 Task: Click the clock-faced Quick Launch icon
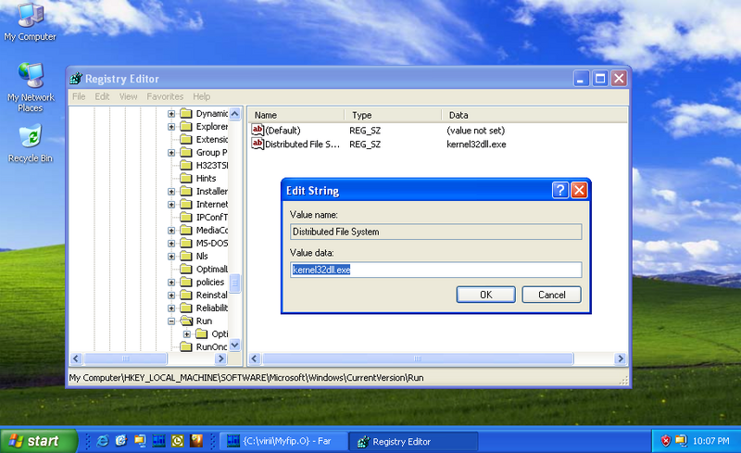pos(177,441)
